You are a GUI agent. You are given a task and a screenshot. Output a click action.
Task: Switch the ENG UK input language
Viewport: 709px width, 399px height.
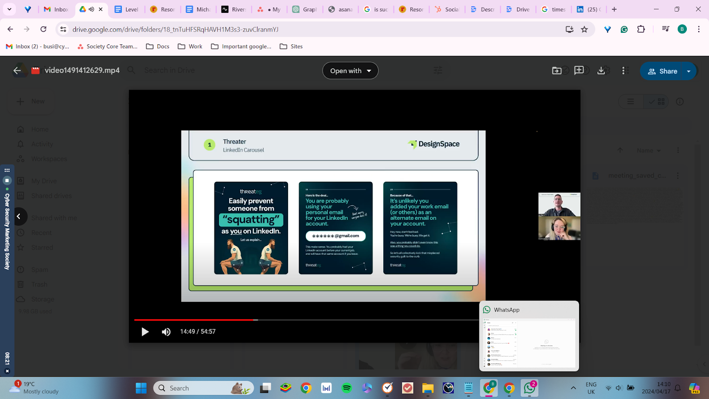[x=591, y=388]
